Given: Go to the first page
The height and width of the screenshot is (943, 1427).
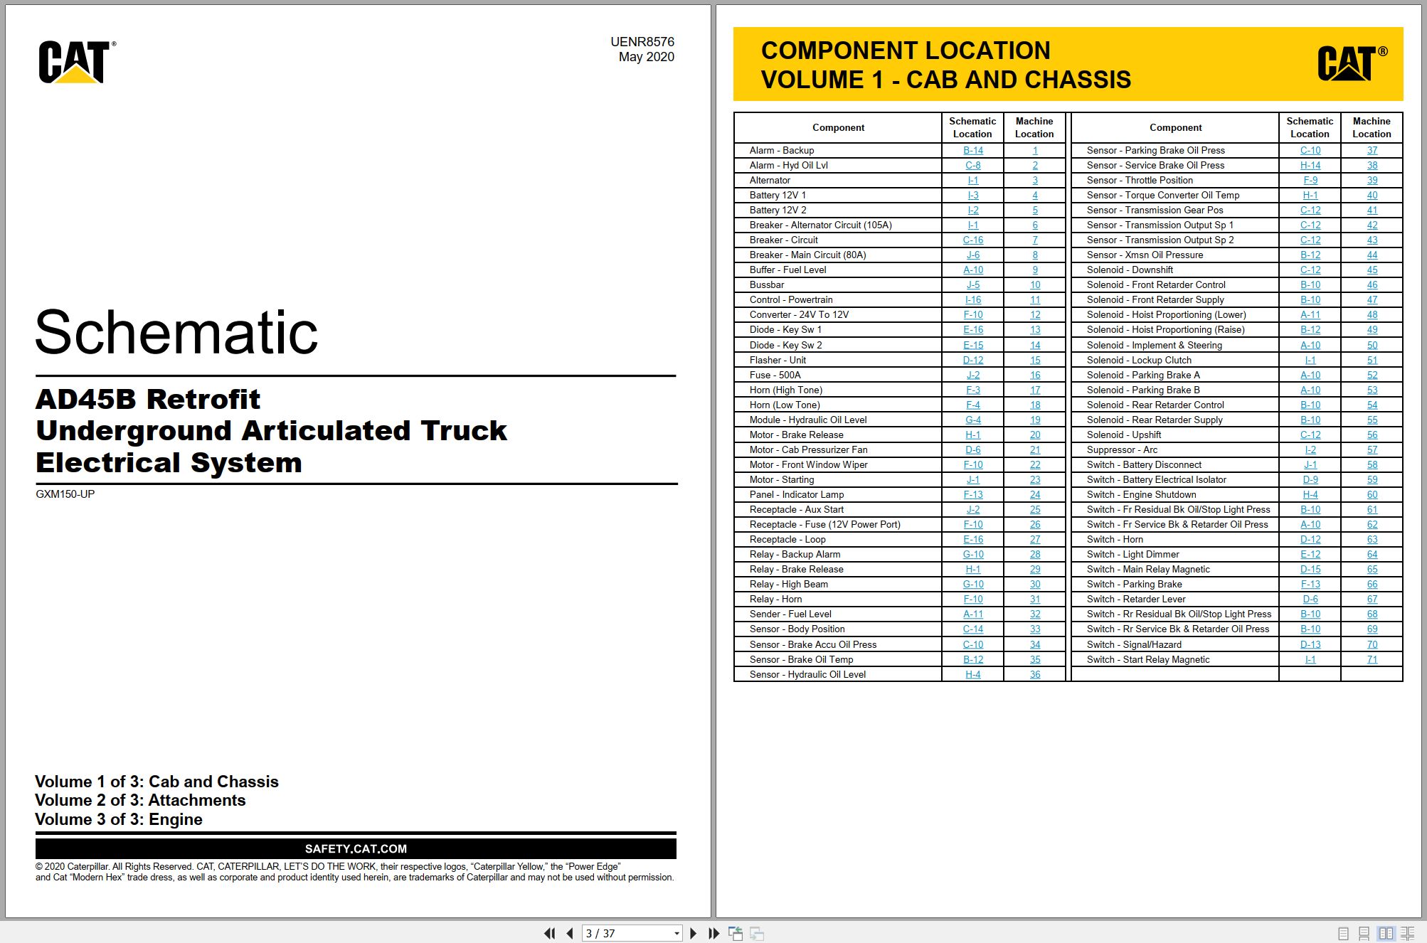Looking at the screenshot, I should [549, 933].
